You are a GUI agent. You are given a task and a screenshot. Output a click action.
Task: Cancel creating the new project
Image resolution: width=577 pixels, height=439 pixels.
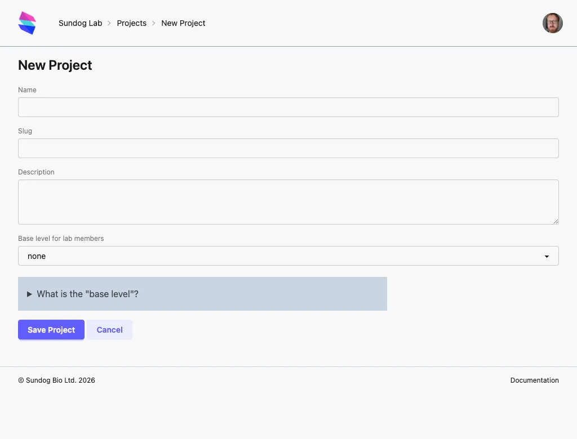pos(109,329)
